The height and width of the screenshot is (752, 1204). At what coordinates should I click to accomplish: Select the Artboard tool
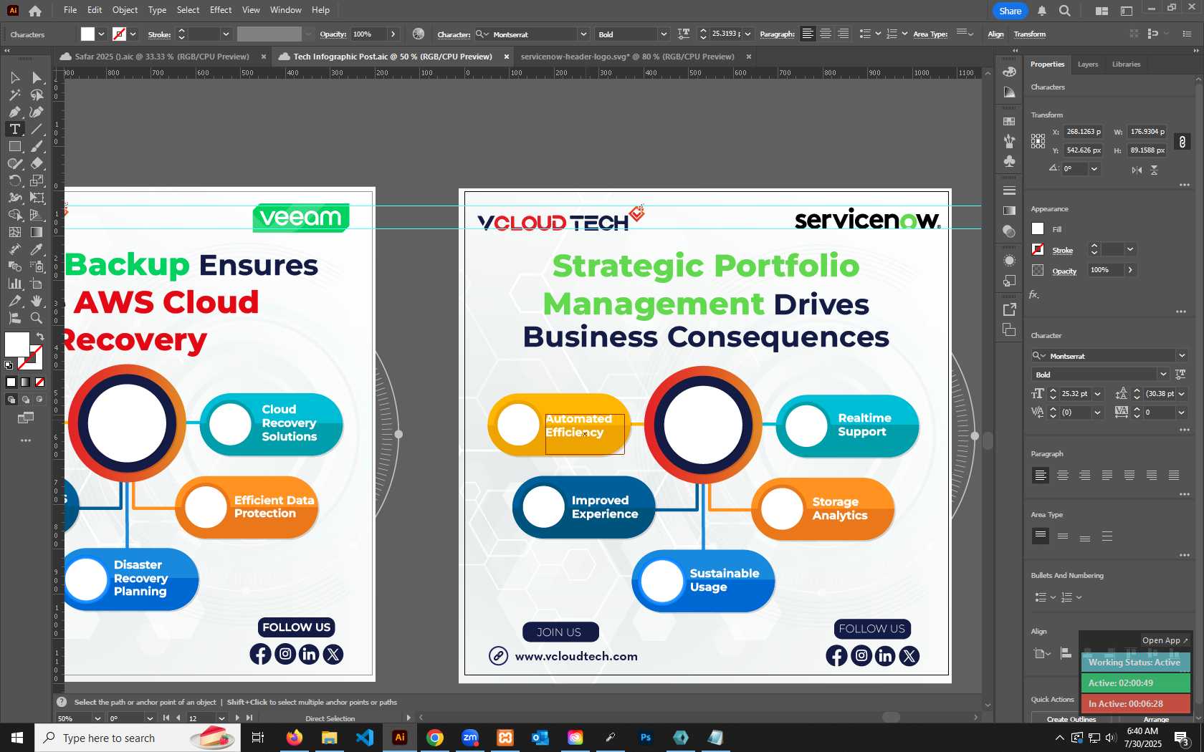point(37,284)
